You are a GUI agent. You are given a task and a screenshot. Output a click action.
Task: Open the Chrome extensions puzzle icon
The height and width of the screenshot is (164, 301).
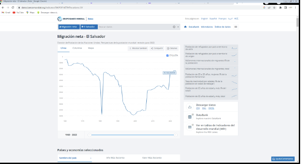[x=280, y=7]
